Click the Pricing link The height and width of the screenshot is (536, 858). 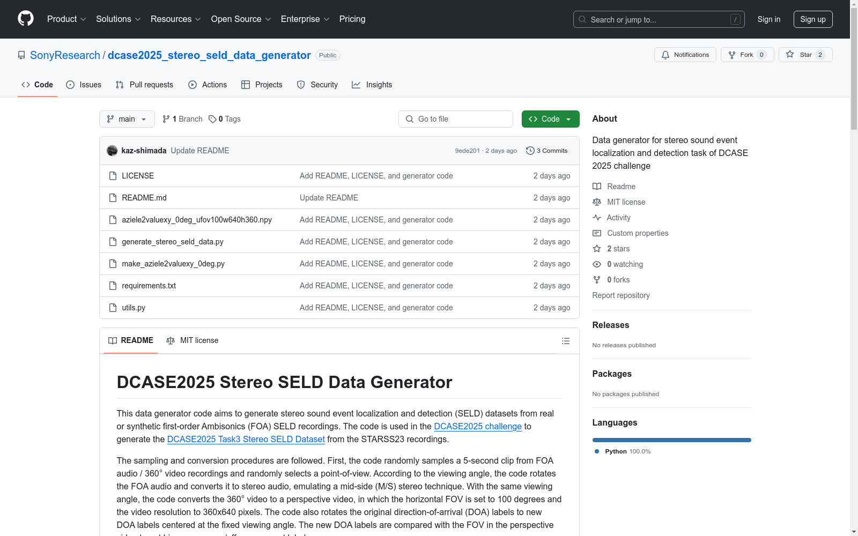click(352, 19)
